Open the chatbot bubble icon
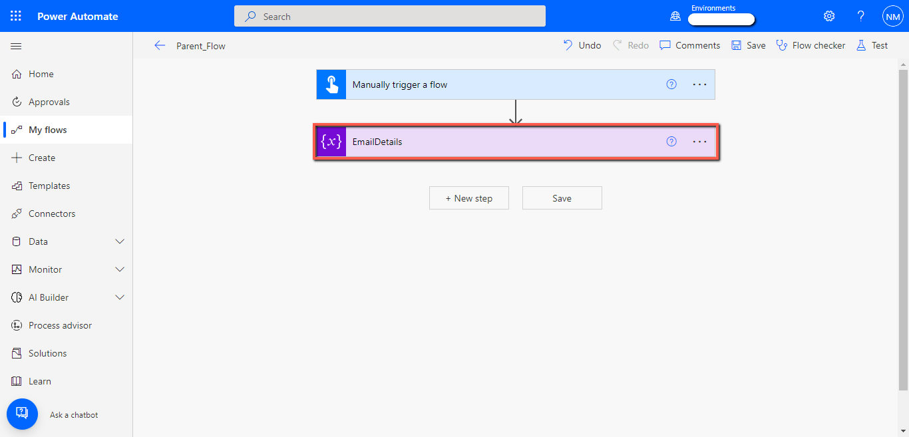The image size is (909, 437). (x=22, y=414)
